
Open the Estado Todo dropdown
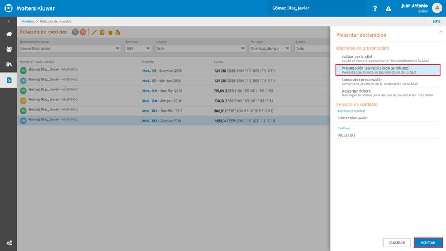[x=312, y=49]
